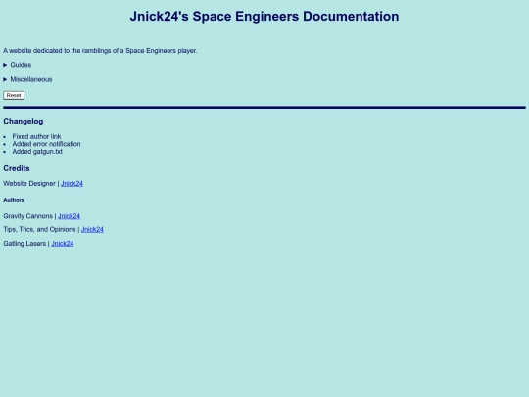The height and width of the screenshot is (397, 529).
Task: Click the 'Tips, Trics, and Opinions' label
Action: pyautogui.click(x=39, y=229)
